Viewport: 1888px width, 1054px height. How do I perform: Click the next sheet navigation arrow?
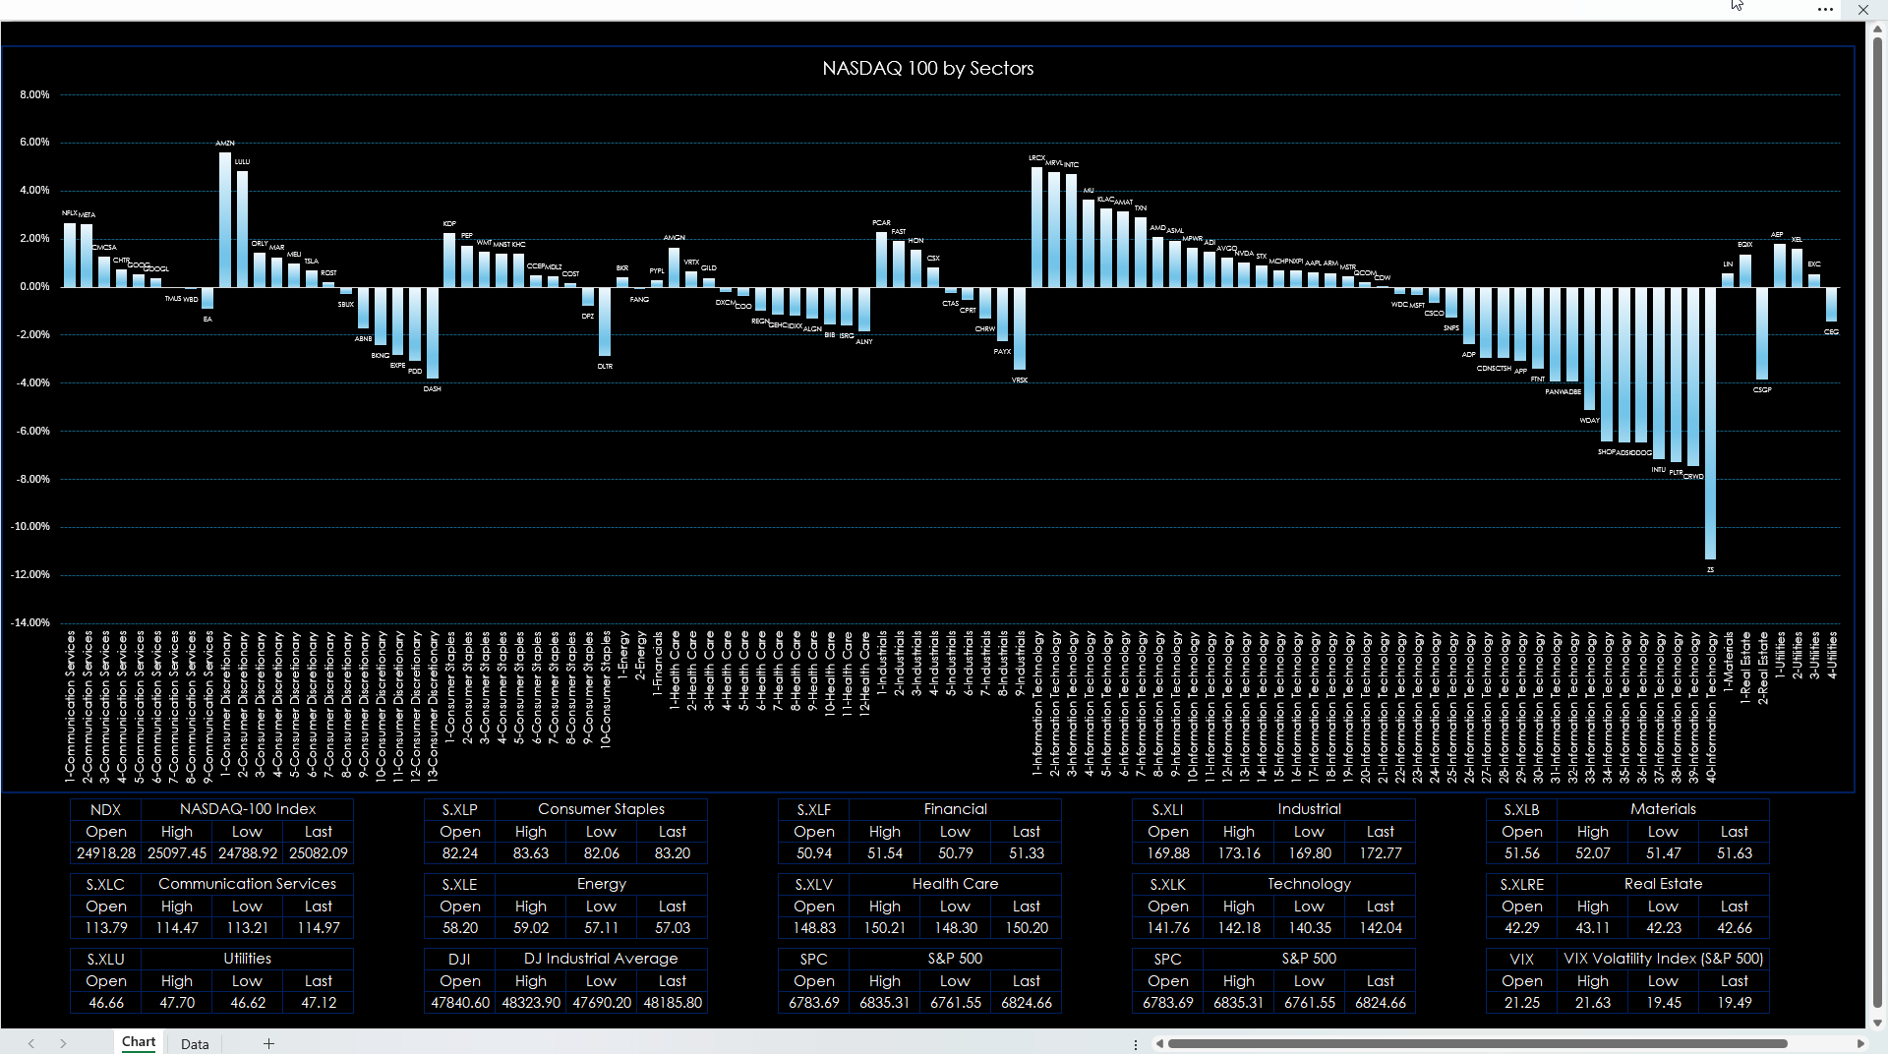point(63,1043)
